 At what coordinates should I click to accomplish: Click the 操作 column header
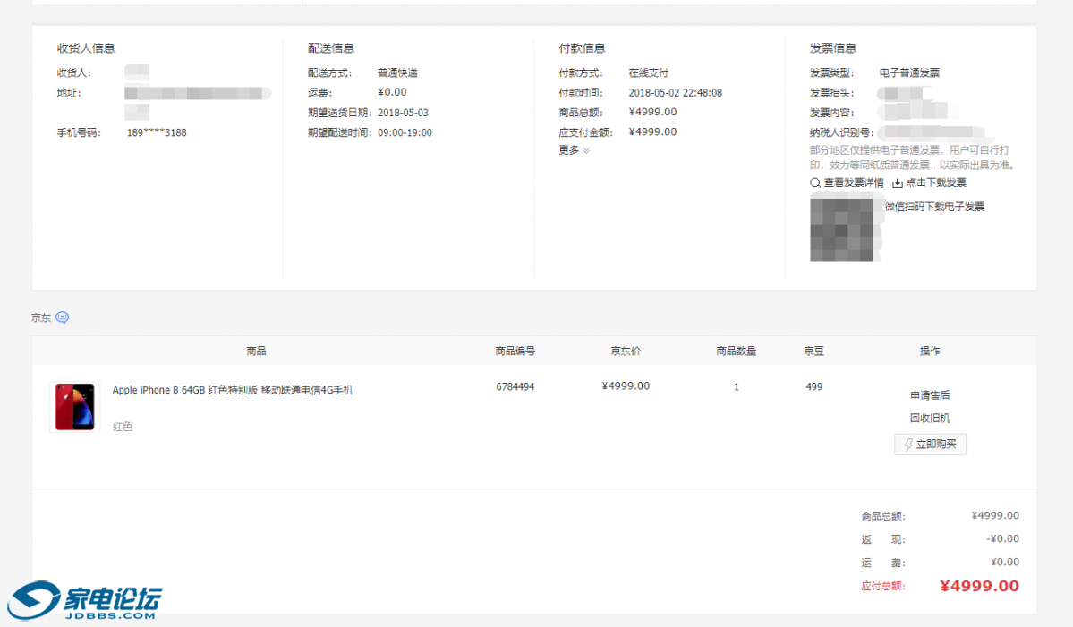tap(930, 352)
